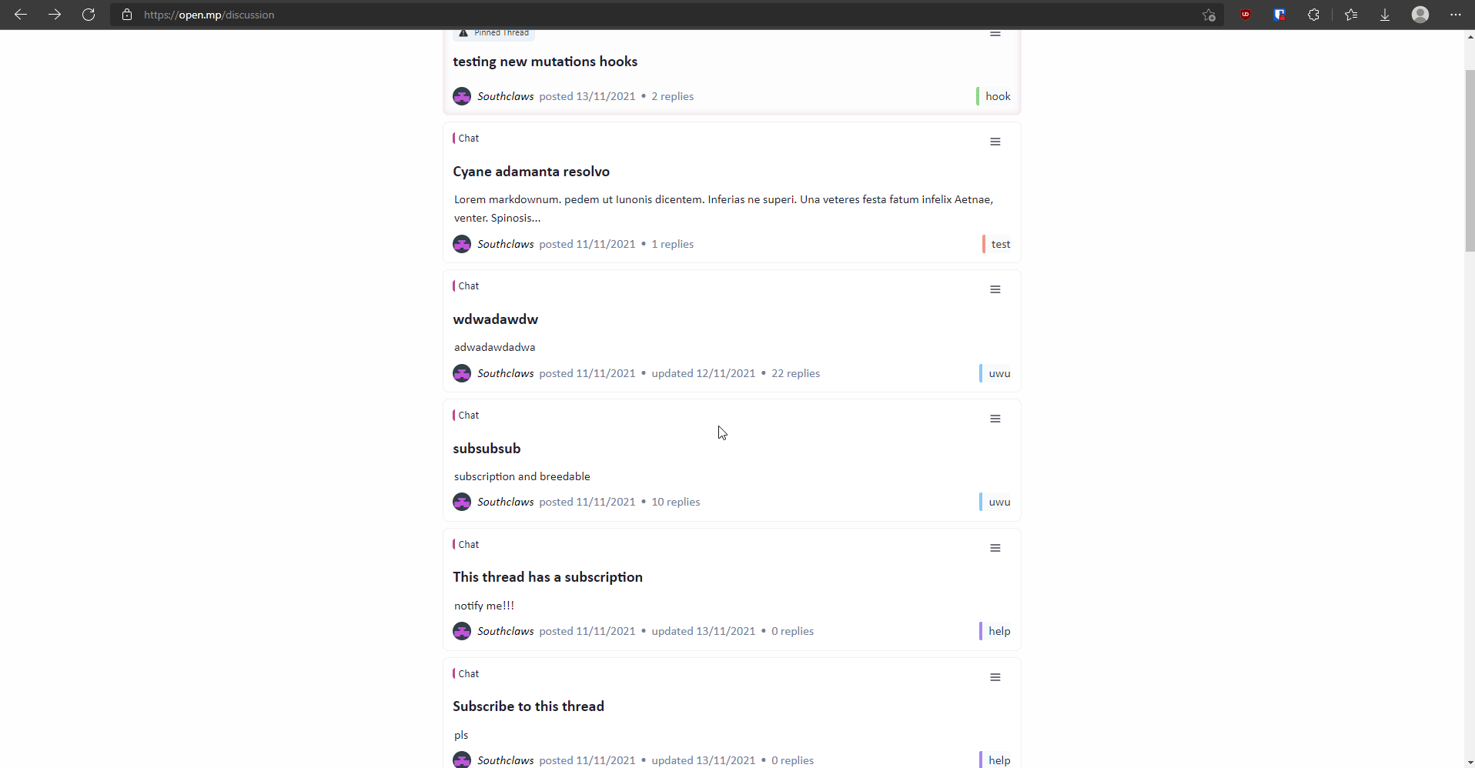
Task: Open the browser extensions puzzle menu
Action: [x=1314, y=15]
